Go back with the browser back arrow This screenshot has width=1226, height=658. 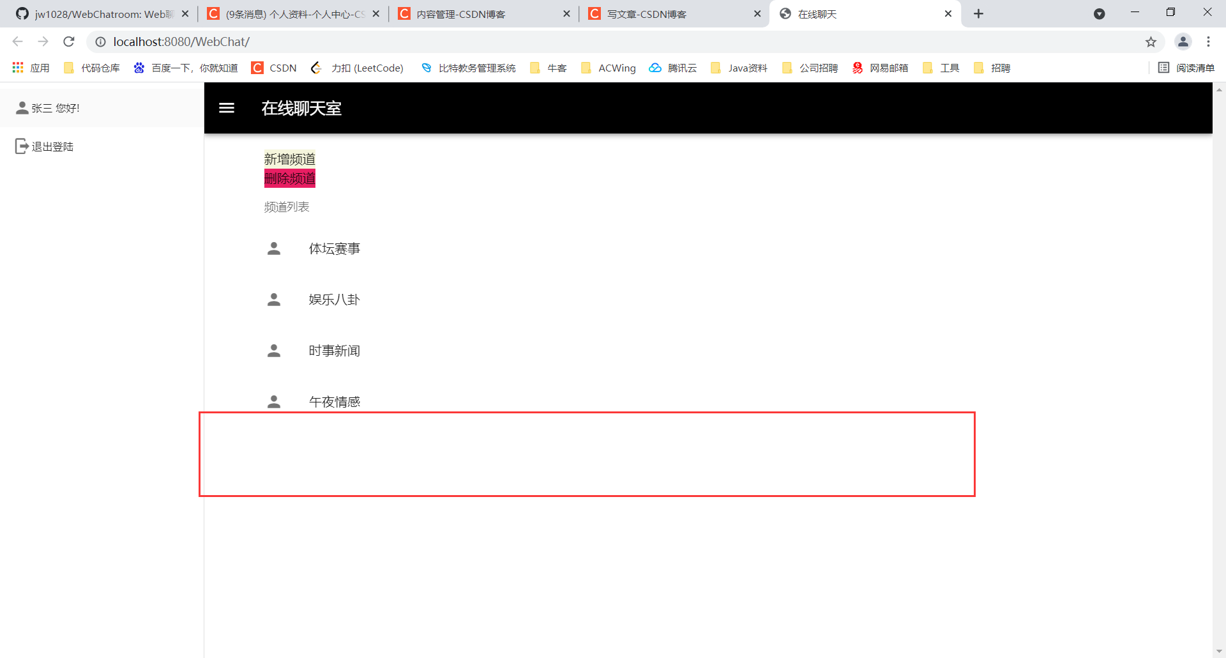[17, 42]
